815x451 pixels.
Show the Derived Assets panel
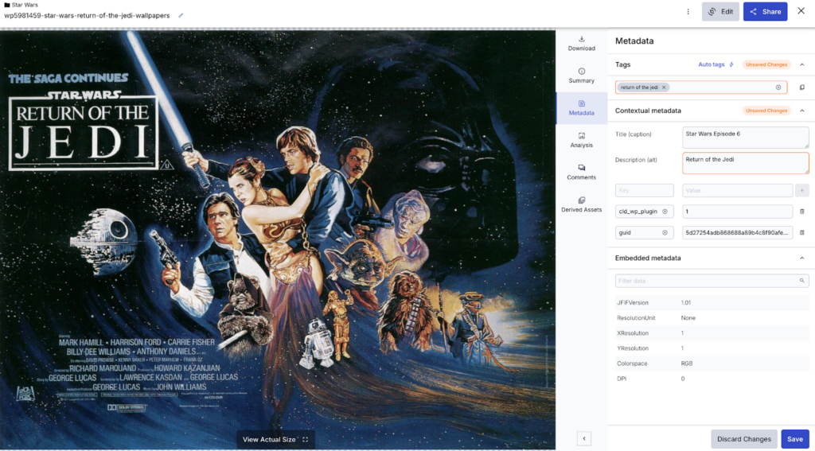point(581,204)
